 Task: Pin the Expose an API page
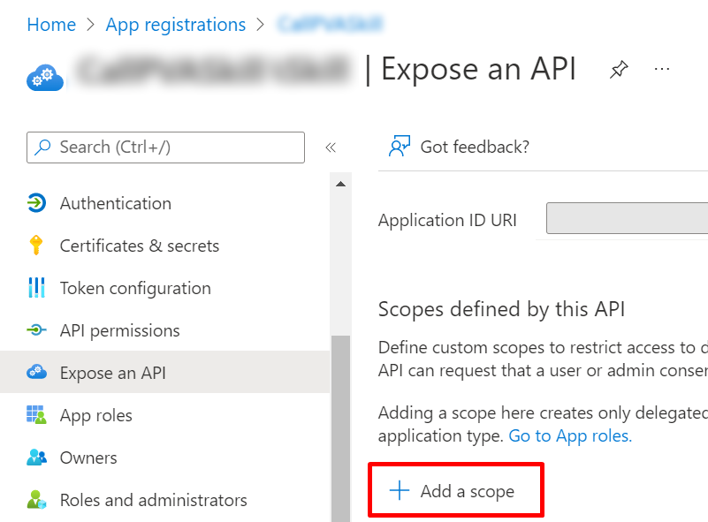coord(619,69)
